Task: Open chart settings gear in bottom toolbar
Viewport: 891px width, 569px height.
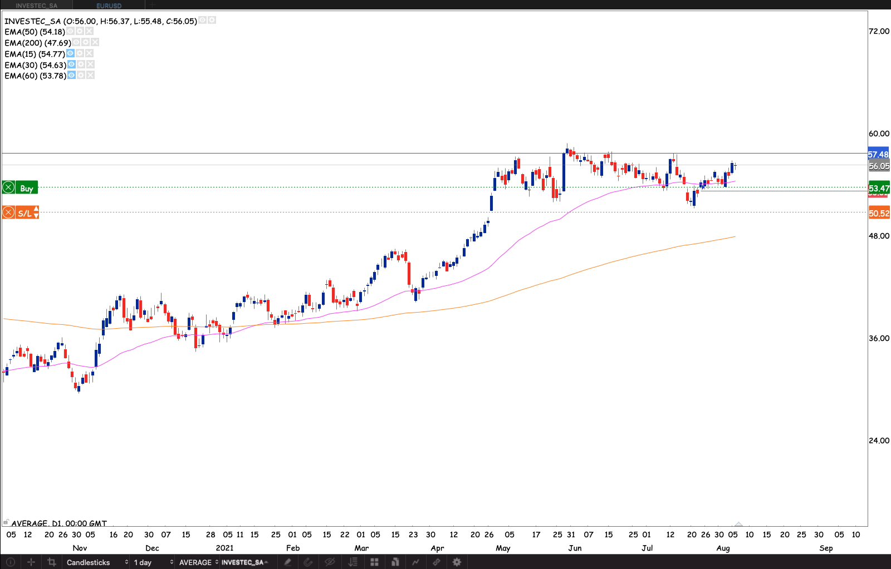Action: click(457, 562)
